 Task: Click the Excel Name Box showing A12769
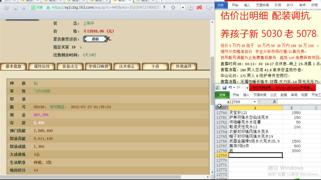coord(233,102)
